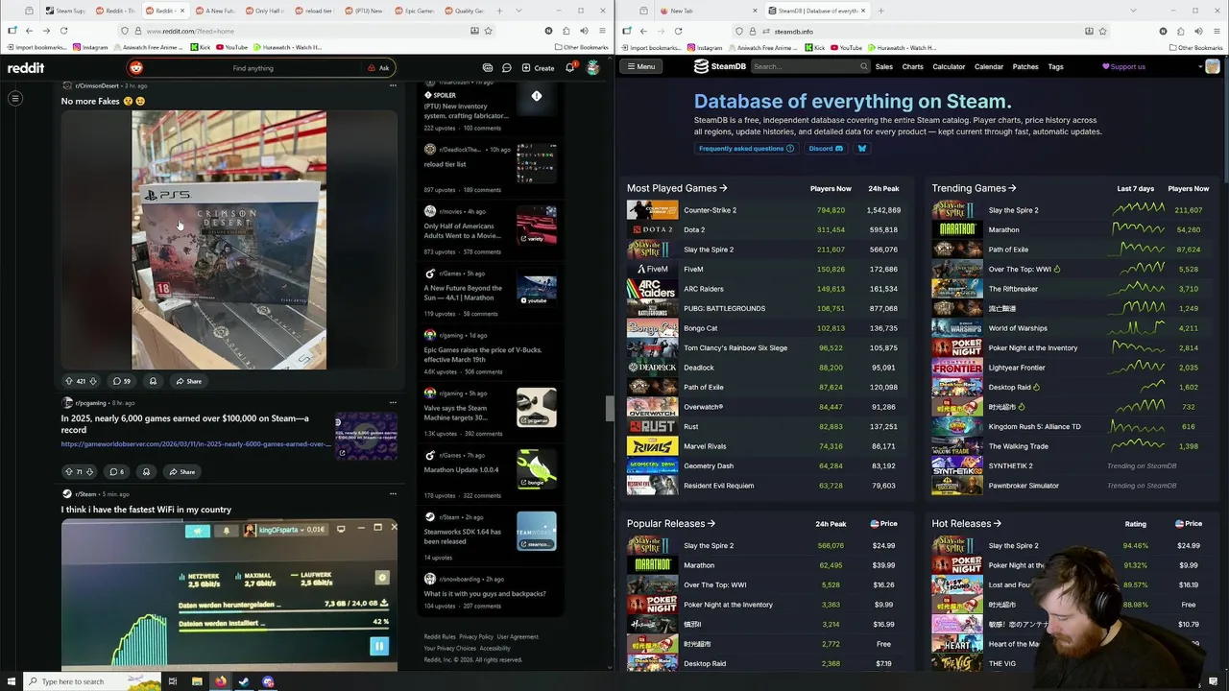
Task: Click the SteamDB Support us link
Action: coord(1123,66)
